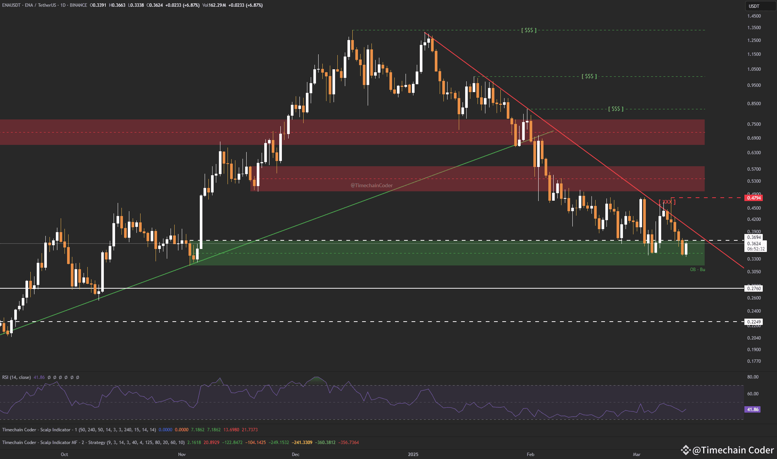Click the blue 0.0000 Scalp Indicator value

(x=165, y=430)
